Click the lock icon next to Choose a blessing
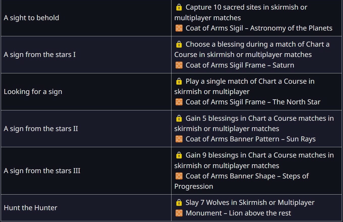Screen dimensions: 343x222 click(x=179, y=44)
